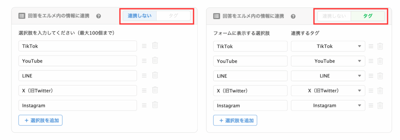Click the help question mark in right panel

point(293,16)
